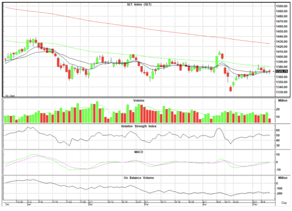Click the "Volume" panel title
The image size is (292, 211).
[139, 101]
